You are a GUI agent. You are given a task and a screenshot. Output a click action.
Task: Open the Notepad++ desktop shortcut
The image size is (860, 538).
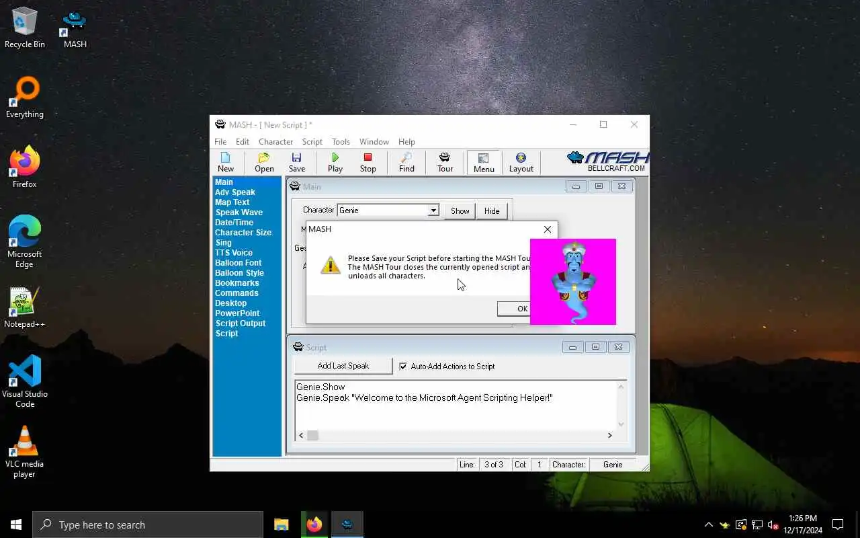point(25,308)
